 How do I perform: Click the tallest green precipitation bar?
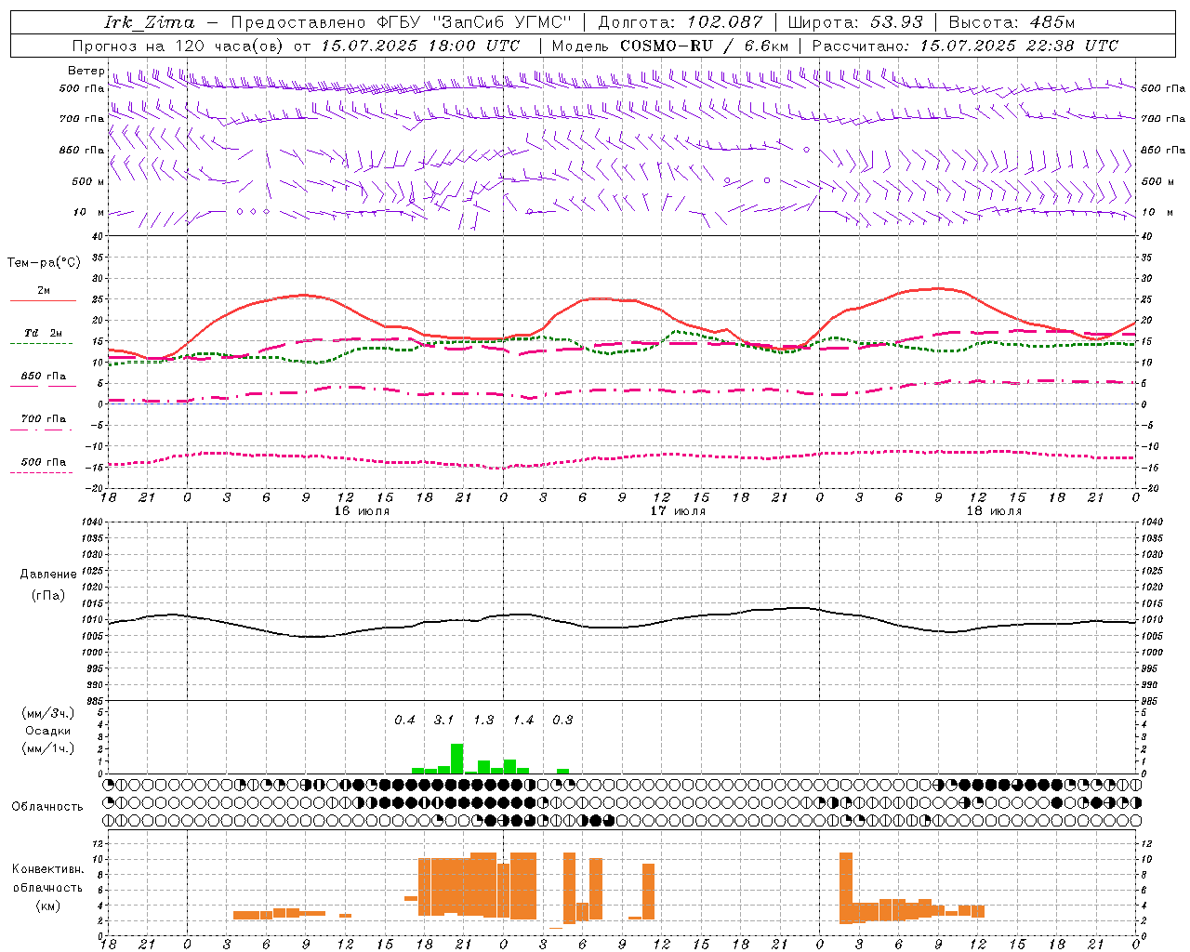(x=456, y=759)
